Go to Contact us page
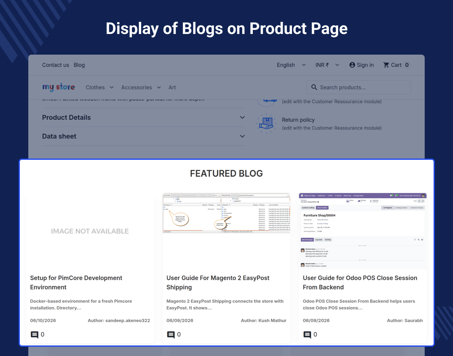 click(x=55, y=65)
